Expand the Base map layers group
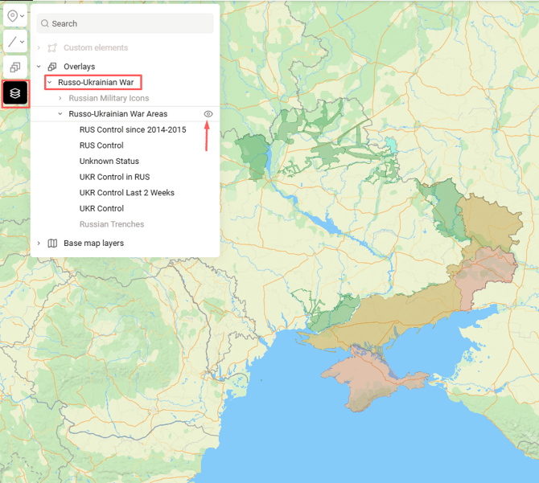Screen dimensions: 539x483 point(39,243)
